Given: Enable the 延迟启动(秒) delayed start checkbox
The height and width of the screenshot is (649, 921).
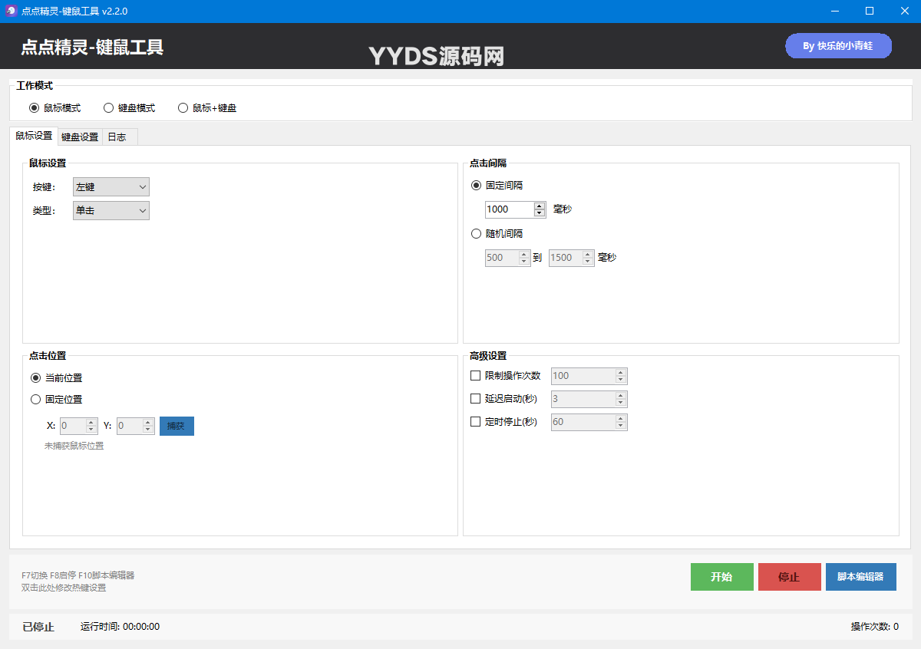Looking at the screenshot, I should click(474, 399).
